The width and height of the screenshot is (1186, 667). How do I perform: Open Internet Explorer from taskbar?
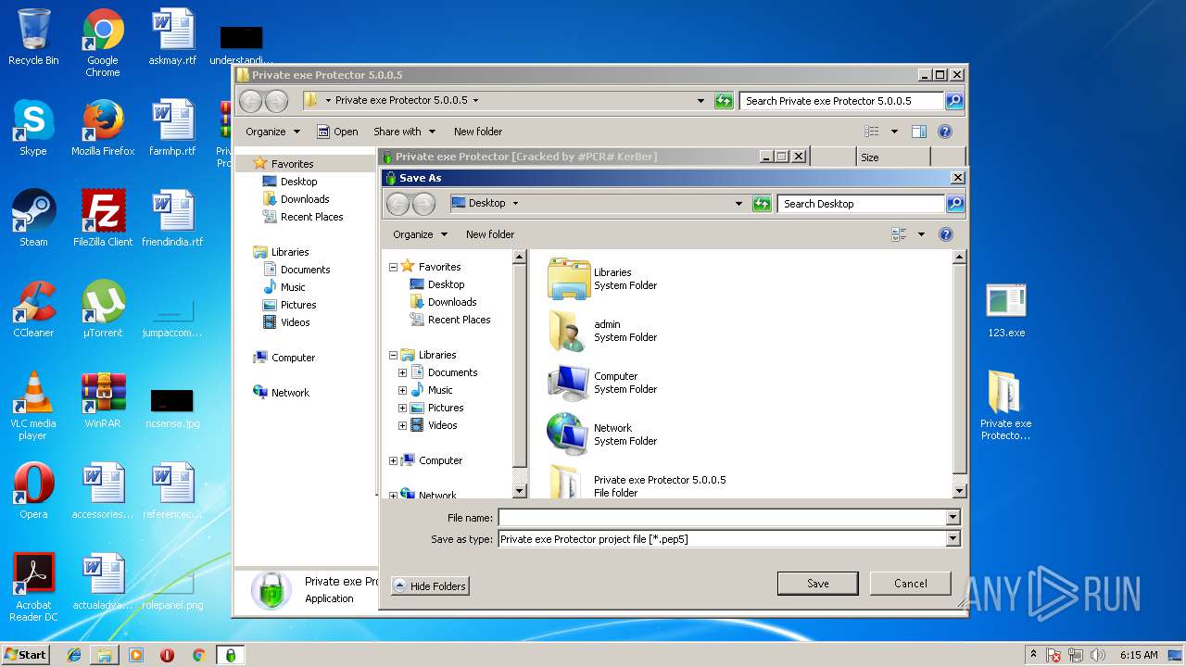(74, 655)
